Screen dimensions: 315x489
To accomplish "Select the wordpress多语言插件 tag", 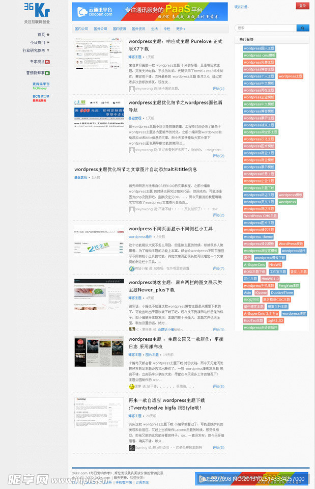I will [x=261, y=328].
